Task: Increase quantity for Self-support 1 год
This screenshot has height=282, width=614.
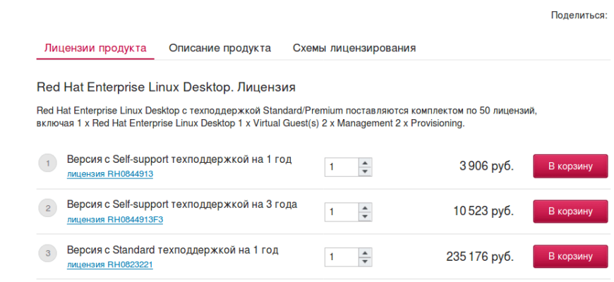Action: (365, 163)
